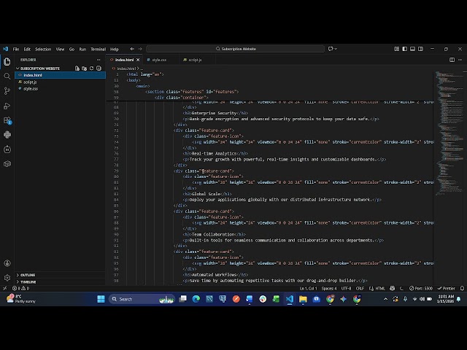
Task: Open editor More Actions ellipsis menu
Action: 460,60
